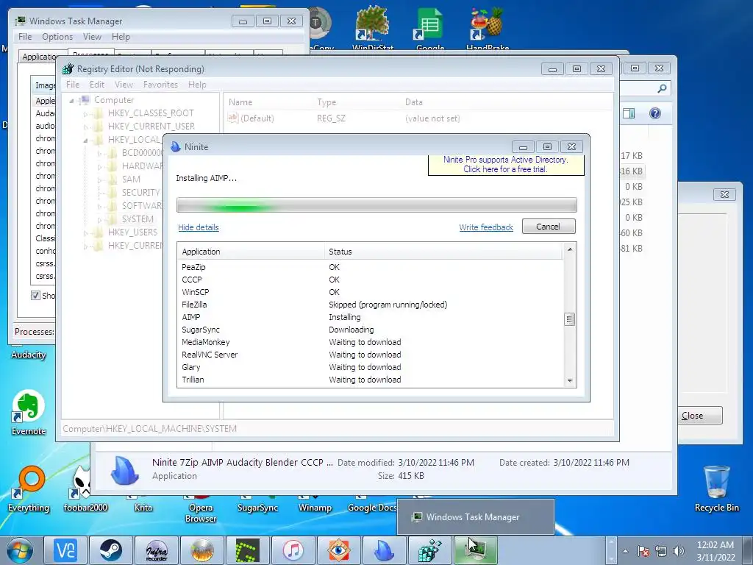Expand the SOFTWARE registry key

click(99, 207)
